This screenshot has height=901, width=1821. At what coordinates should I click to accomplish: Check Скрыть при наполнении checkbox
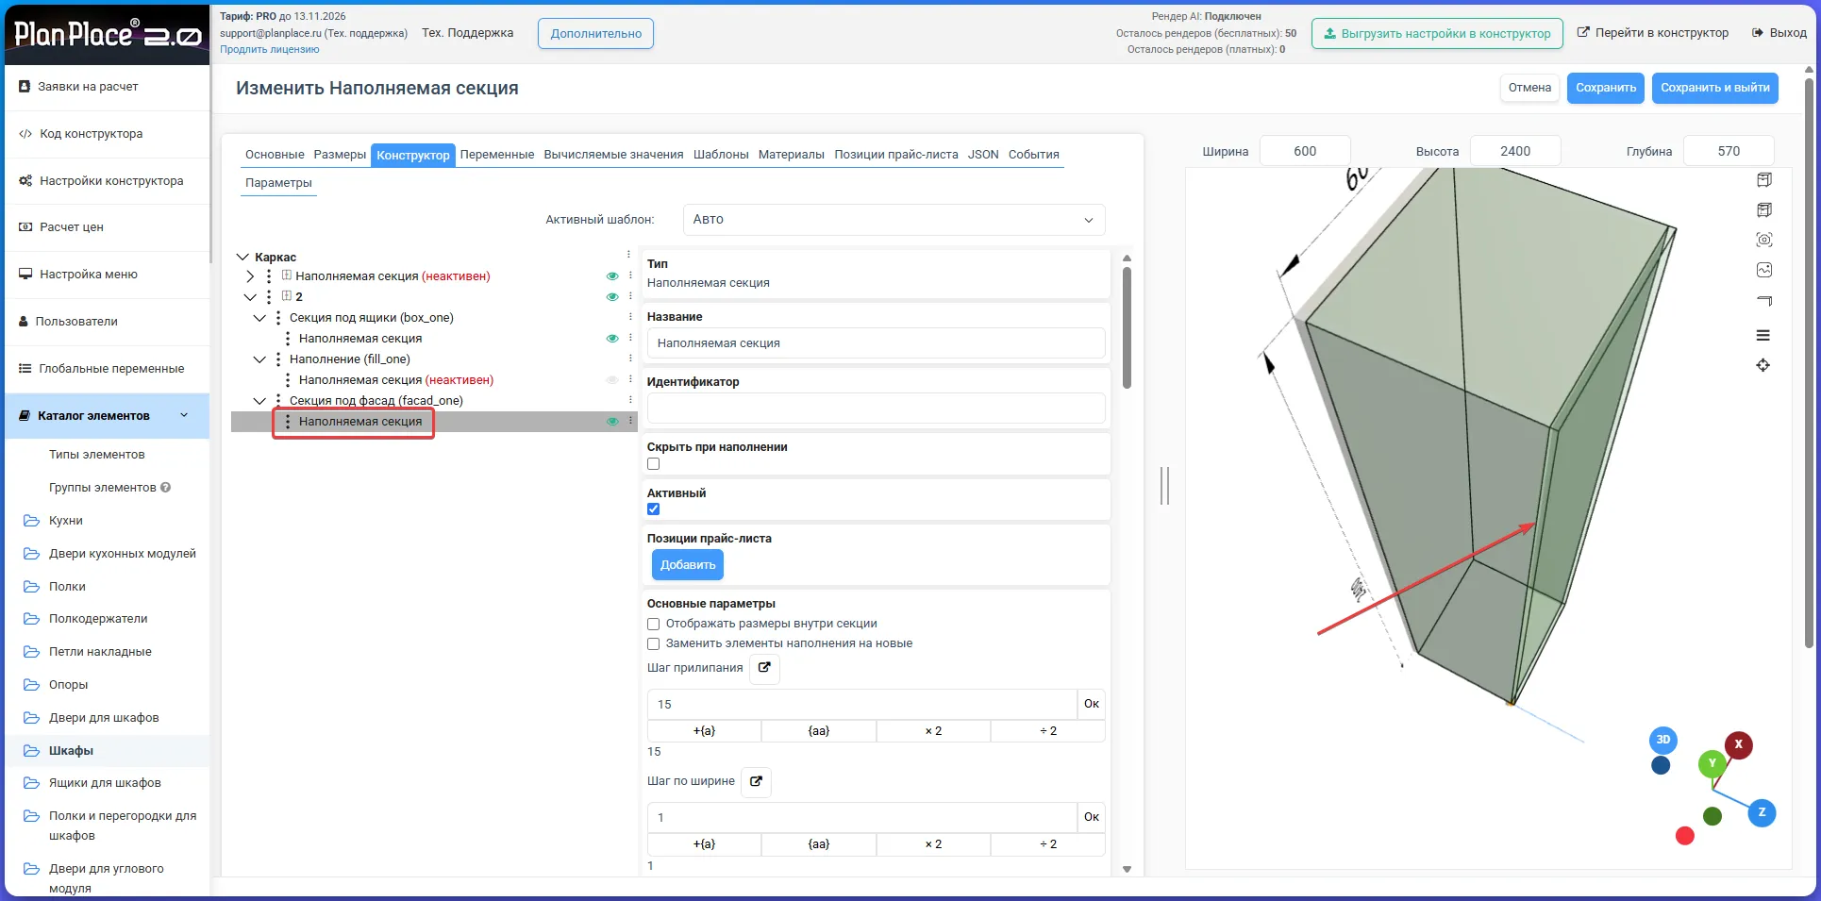653,464
